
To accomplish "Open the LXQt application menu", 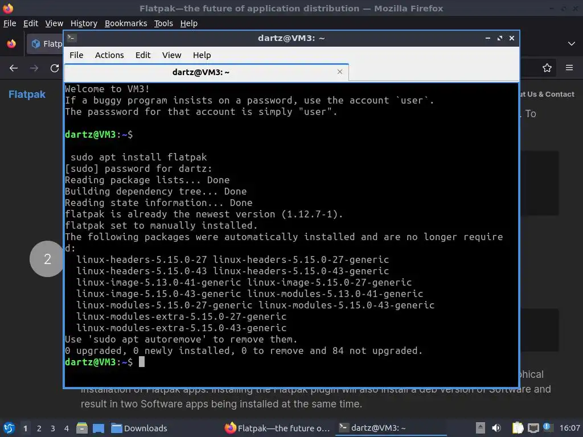I will 9,428.
